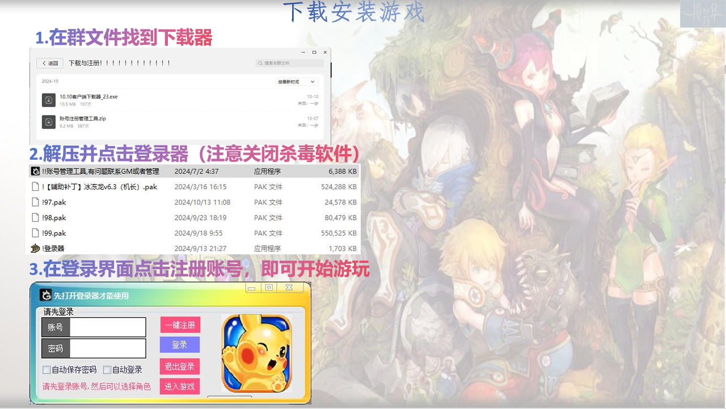Click the 账号 input field
The width and height of the screenshot is (726, 409).
coord(108,327)
